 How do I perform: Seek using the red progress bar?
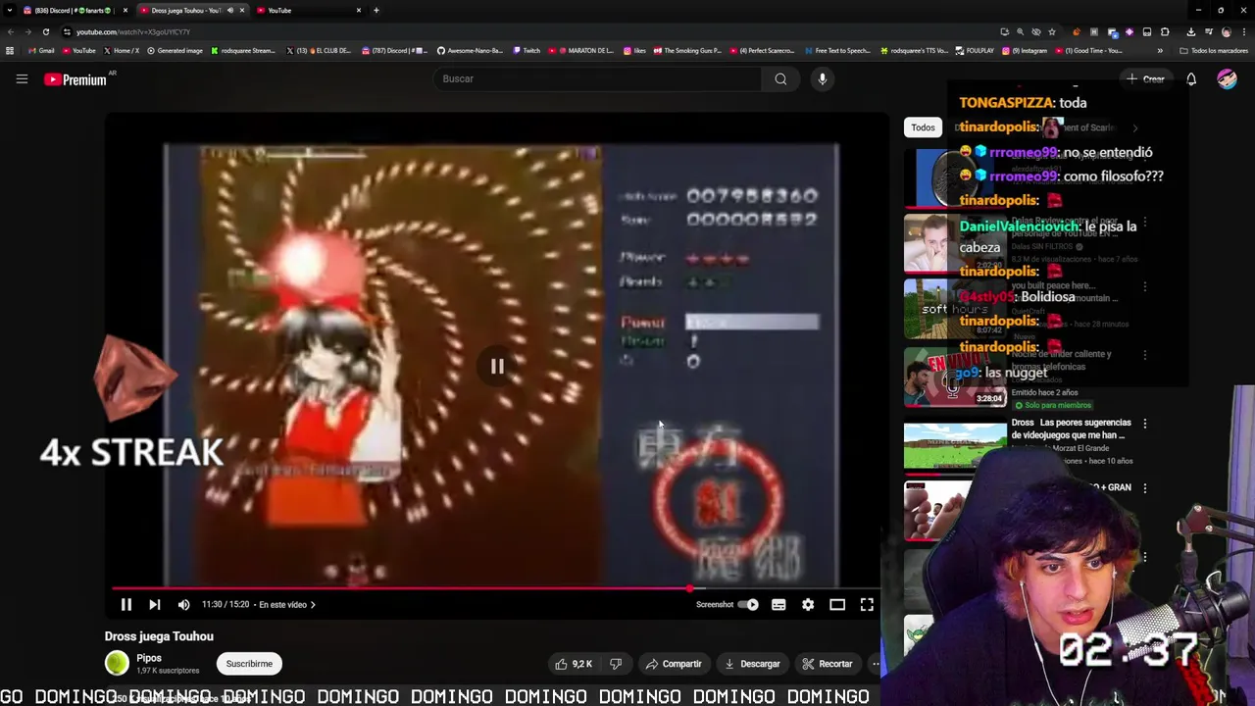[496, 589]
